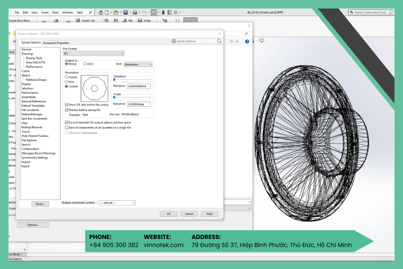The width and height of the screenshot is (403, 269).
Task: Click the Angle Tolerance value field
Action: click(138, 104)
